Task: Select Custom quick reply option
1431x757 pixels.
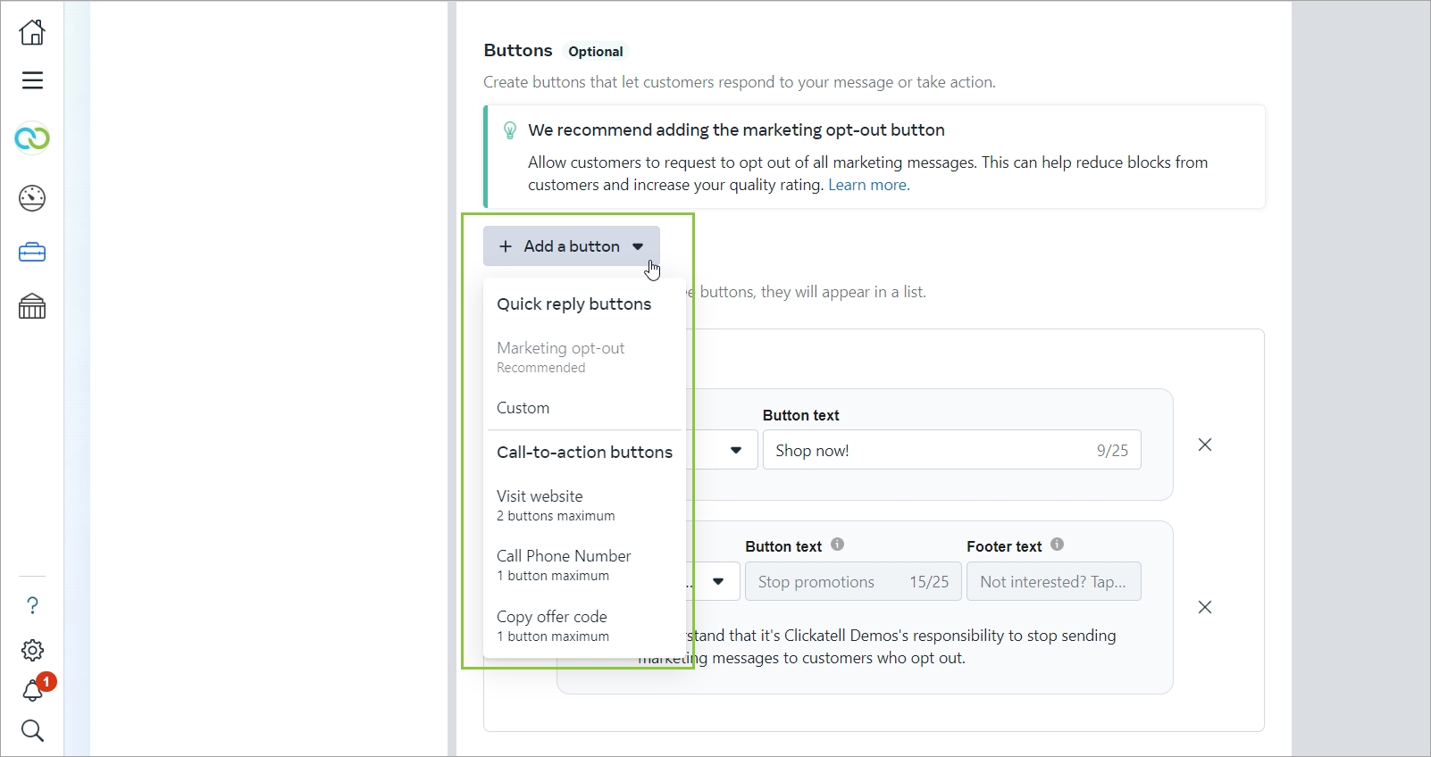Action: tap(523, 408)
